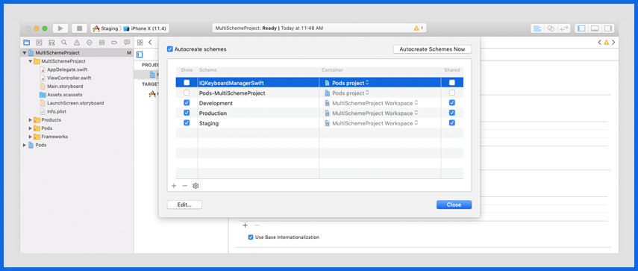Jump to the next issue
This screenshot has height=271, width=638.
click(613, 43)
